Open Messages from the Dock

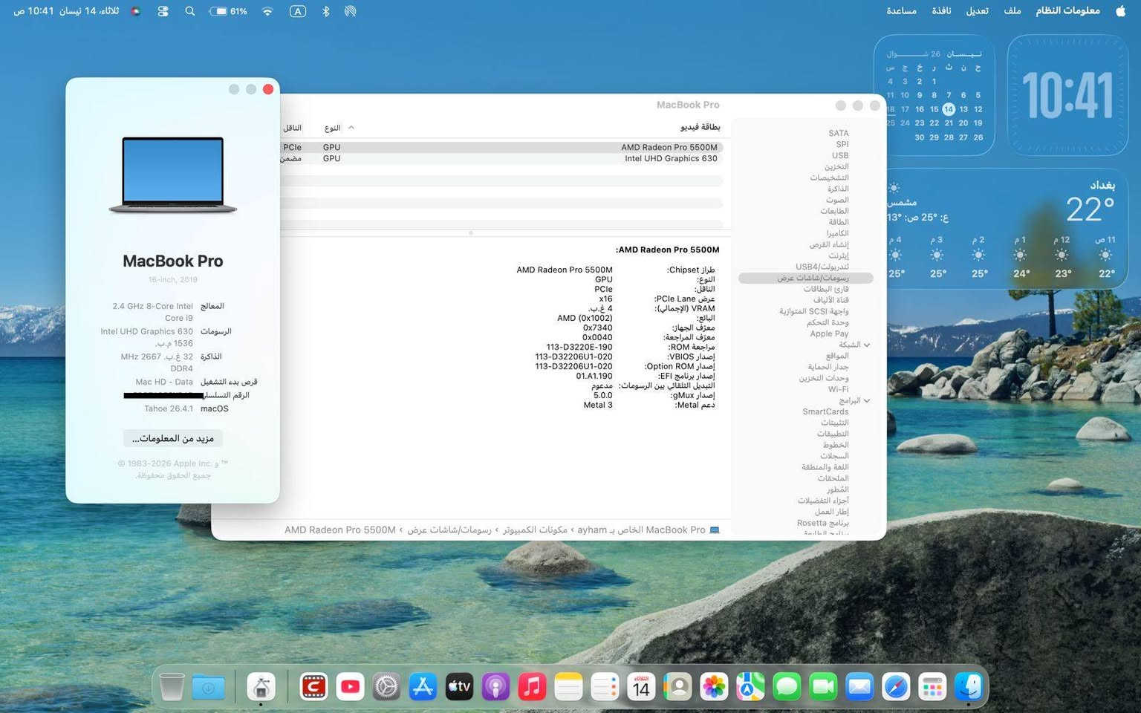click(787, 687)
